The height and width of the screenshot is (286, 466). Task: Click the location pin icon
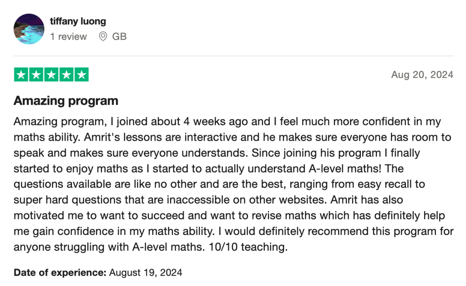pyautogui.click(x=103, y=36)
